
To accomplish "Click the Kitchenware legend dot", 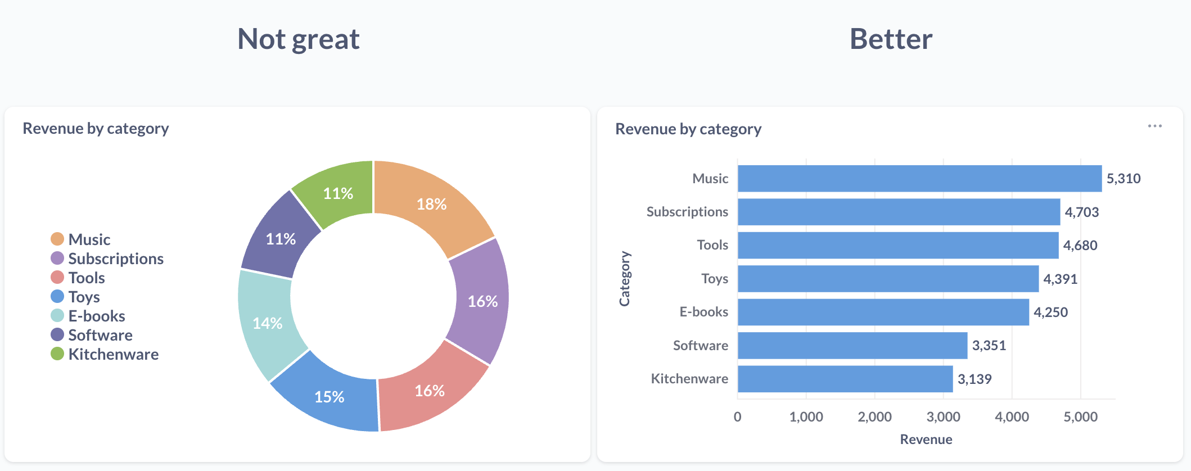I will [57, 354].
